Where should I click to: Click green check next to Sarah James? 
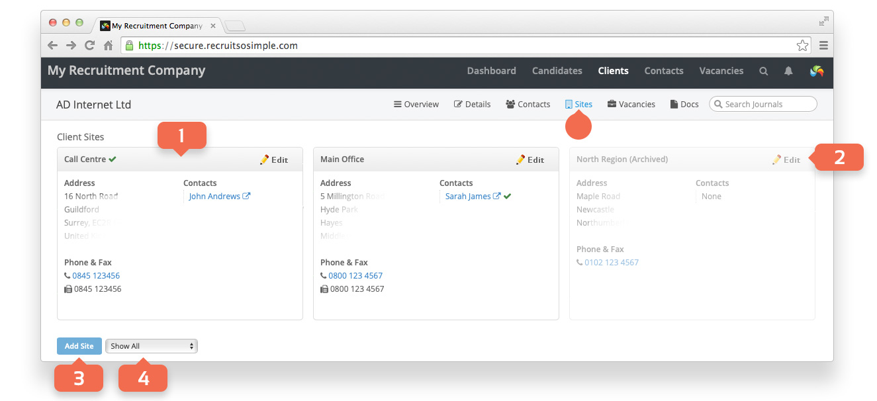click(508, 197)
